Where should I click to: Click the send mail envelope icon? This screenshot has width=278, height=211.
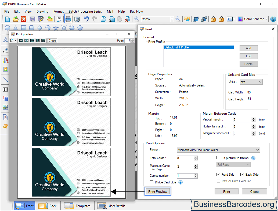[187, 19]
